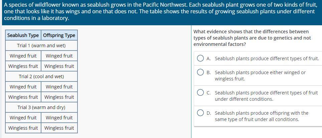
Task: Click the seablush passage in the blue header
Action: [x=160, y=12]
